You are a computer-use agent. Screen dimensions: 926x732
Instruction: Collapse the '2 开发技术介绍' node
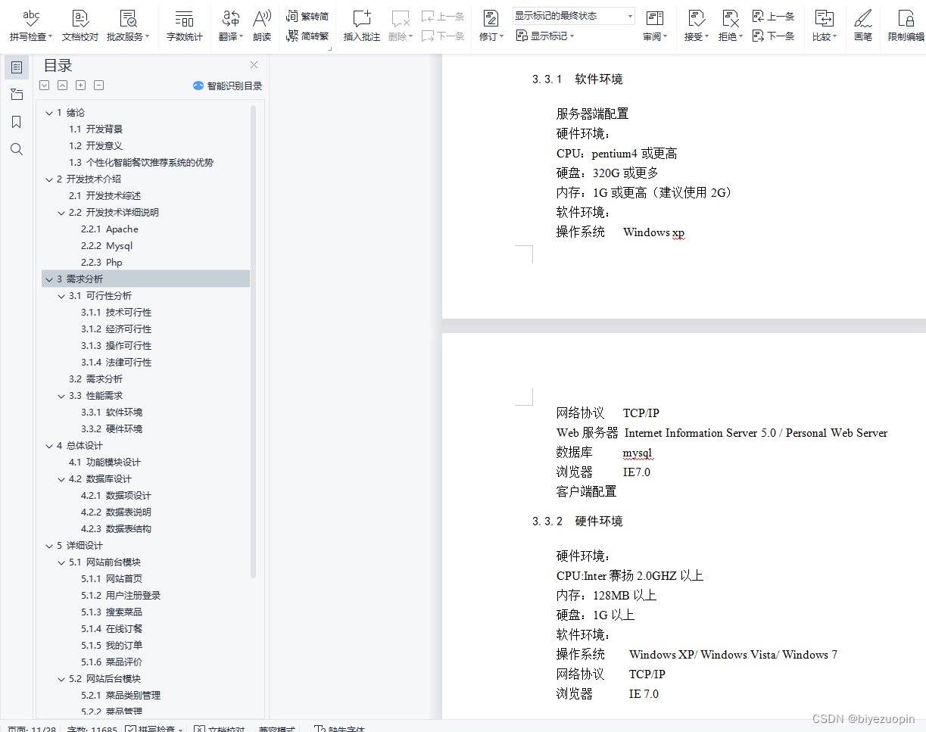[49, 179]
